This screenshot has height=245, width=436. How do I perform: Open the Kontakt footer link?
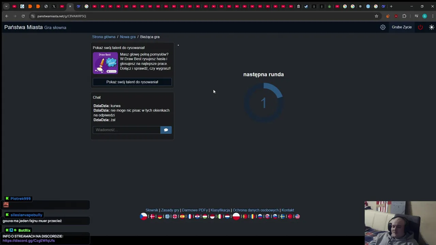point(288,210)
